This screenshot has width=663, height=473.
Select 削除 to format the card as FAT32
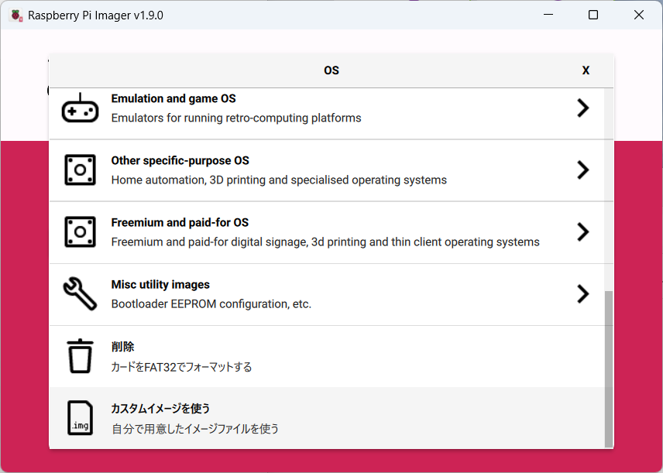(327, 356)
